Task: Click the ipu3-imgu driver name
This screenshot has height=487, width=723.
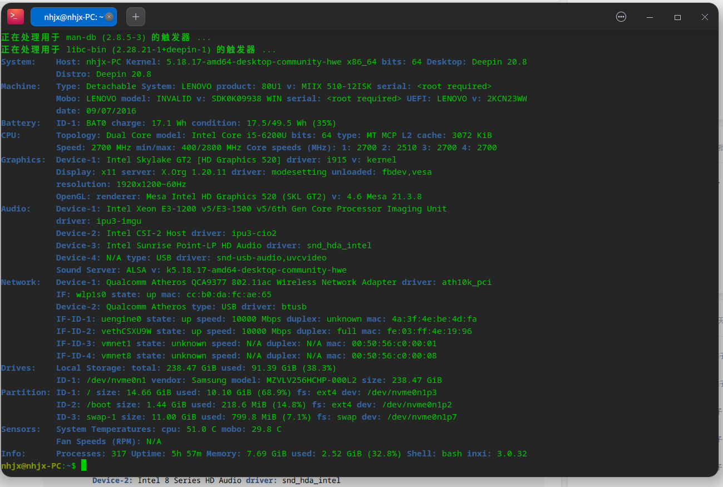Action: [119, 221]
